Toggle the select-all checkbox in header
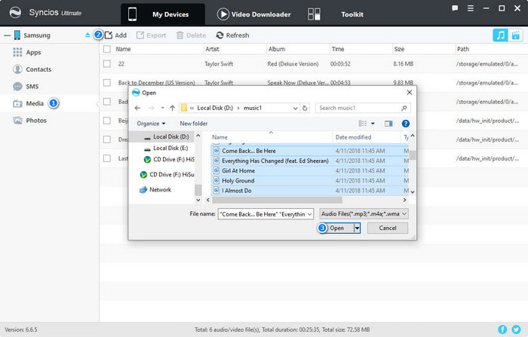The height and width of the screenshot is (337, 528). point(107,49)
